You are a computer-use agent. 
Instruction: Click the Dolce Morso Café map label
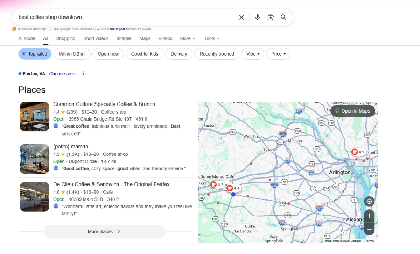(x=217, y=177)
